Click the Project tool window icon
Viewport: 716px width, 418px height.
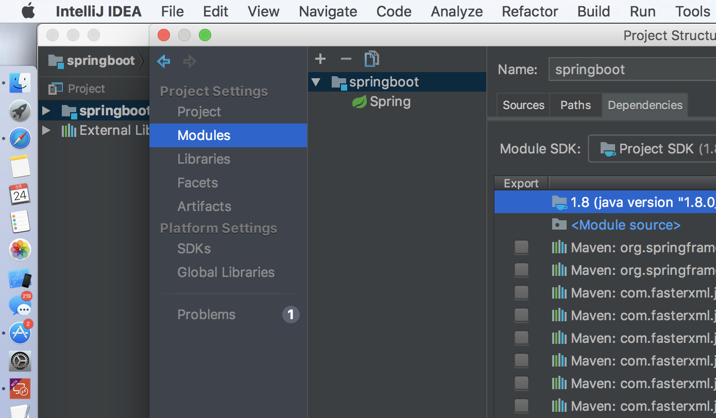[55, 89]
